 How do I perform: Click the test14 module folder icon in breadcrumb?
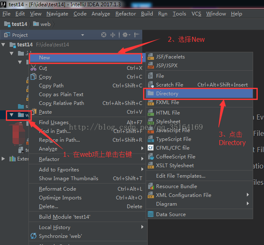pyautogui.click(x=7, y=24)
